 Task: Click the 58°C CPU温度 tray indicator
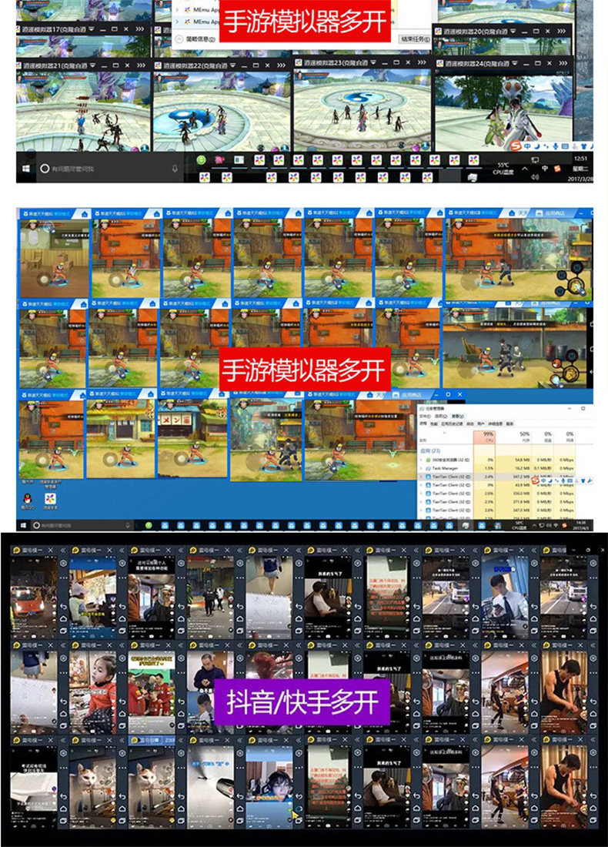click(x=520, y=526)
